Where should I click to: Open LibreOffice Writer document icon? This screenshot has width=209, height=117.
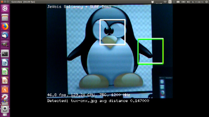[5, 63]
